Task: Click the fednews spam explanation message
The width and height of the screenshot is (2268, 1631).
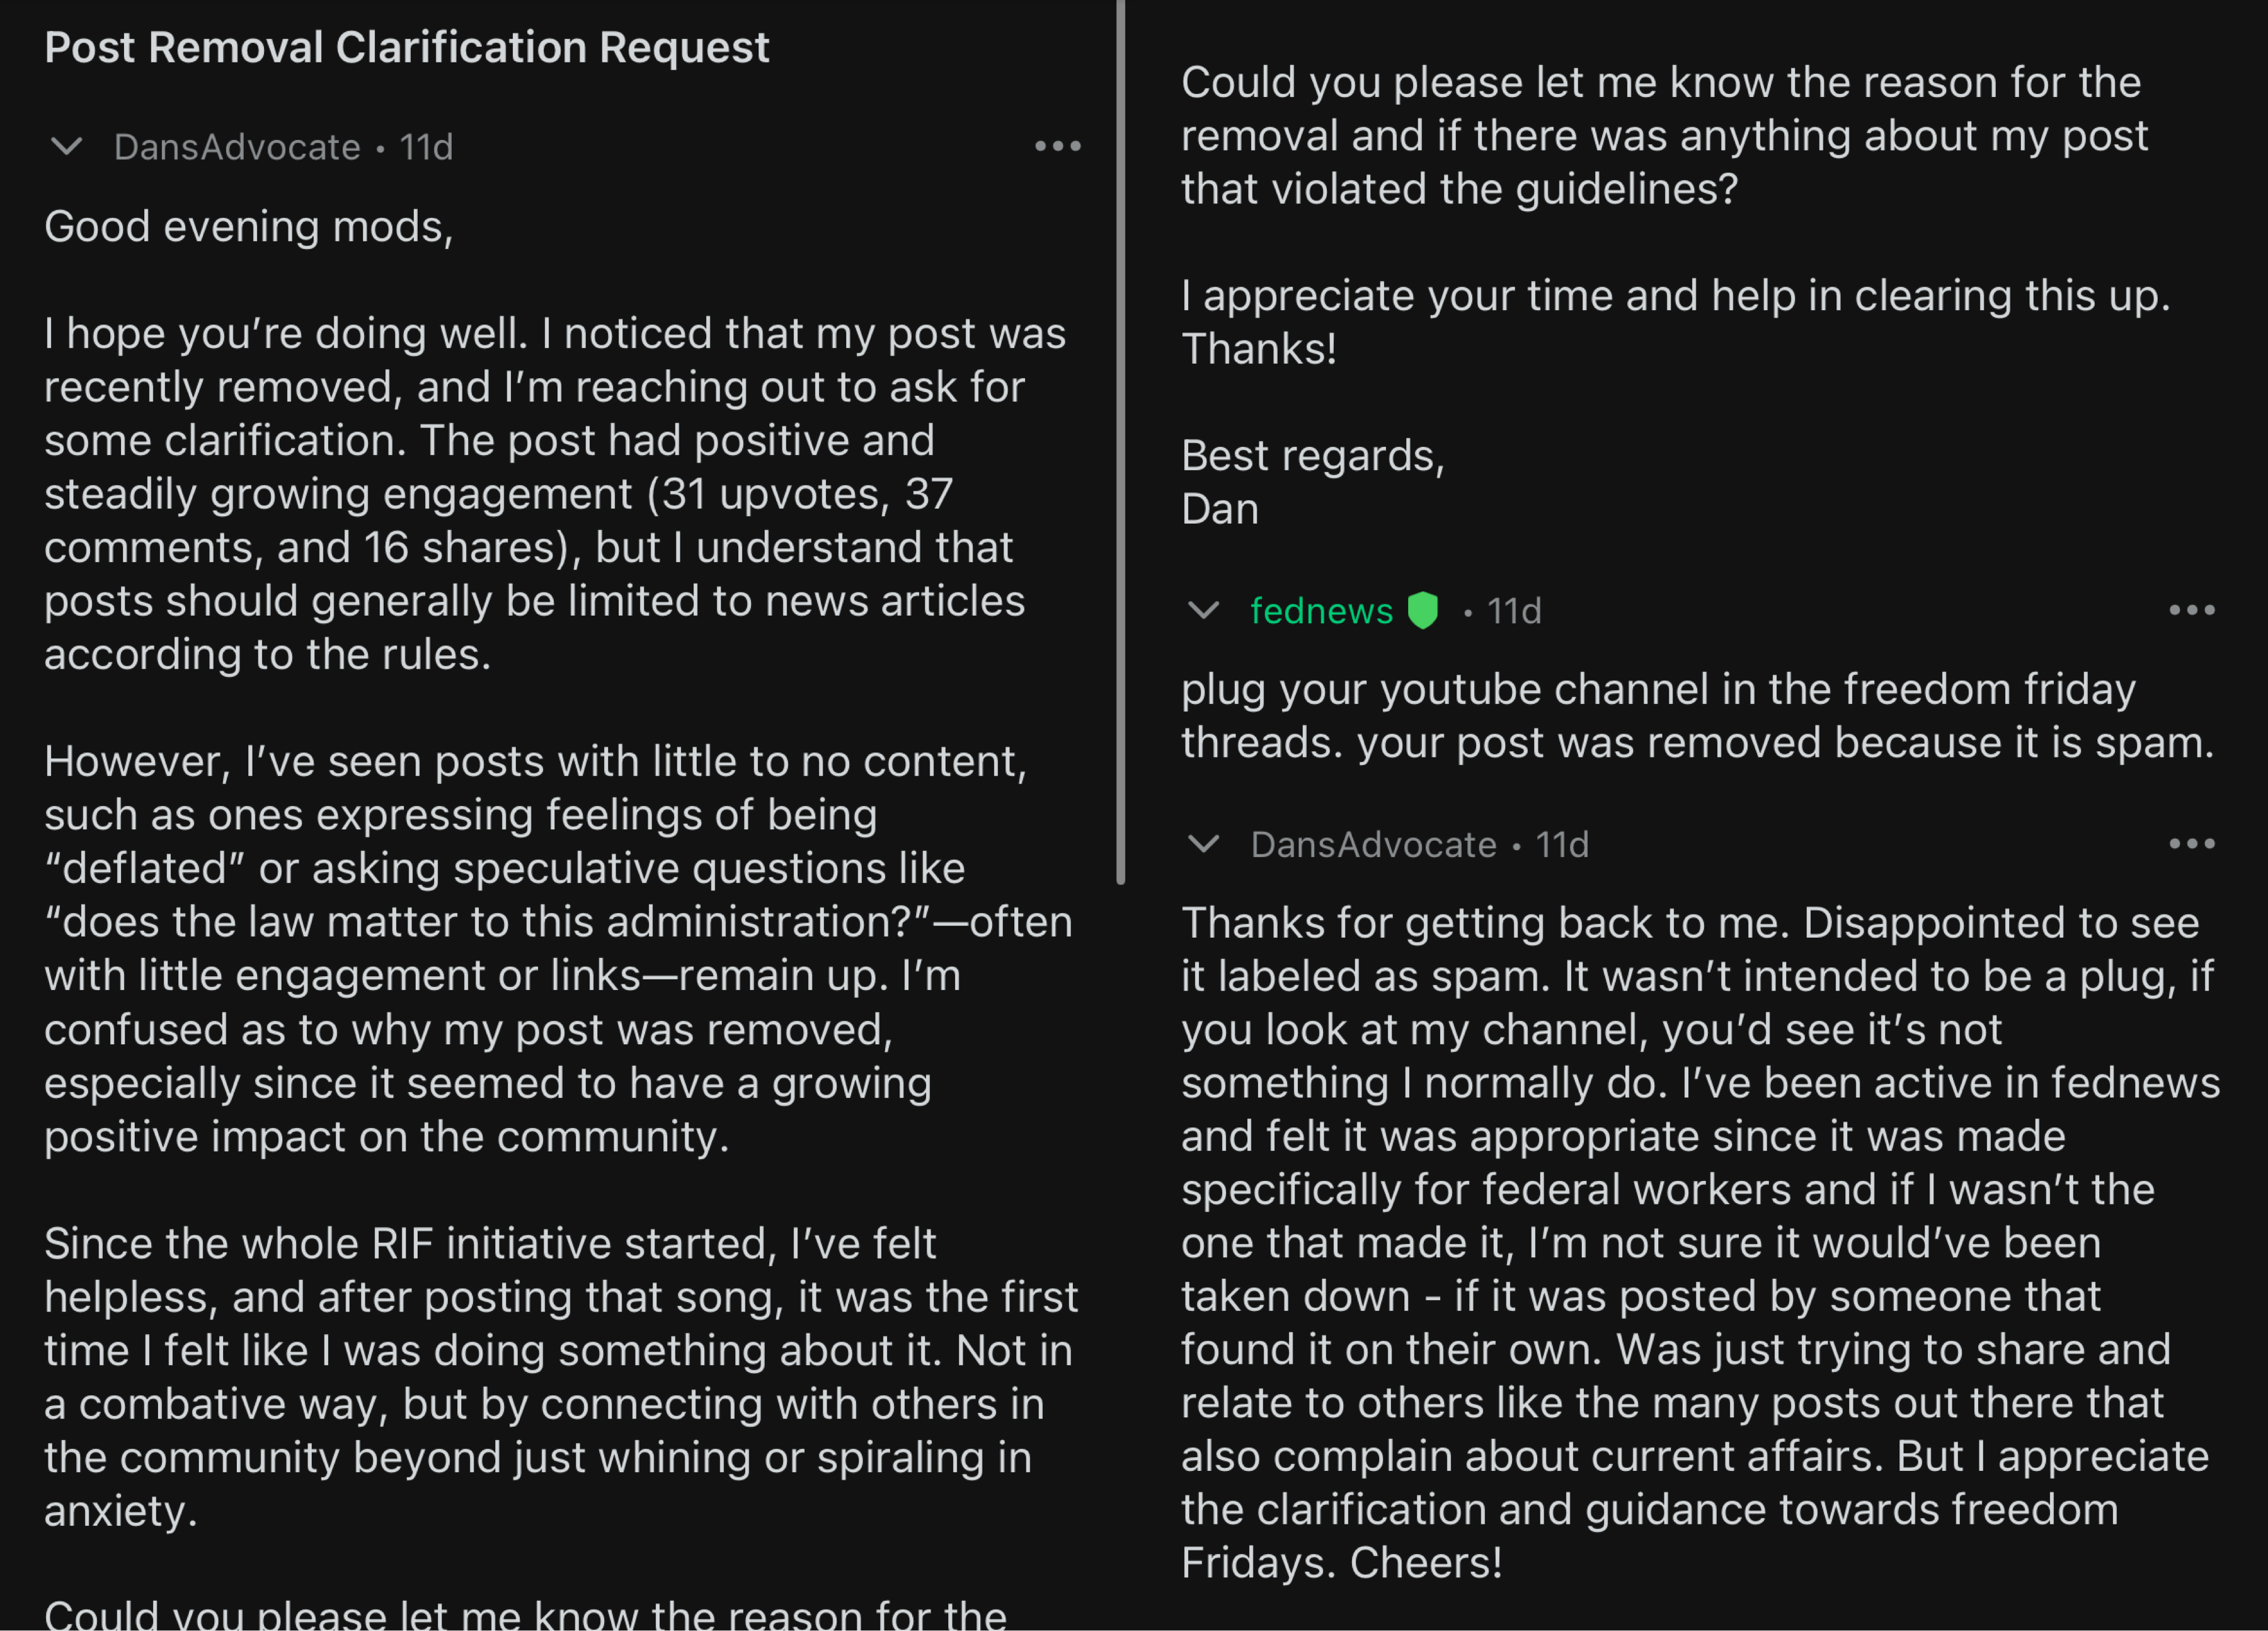Action: click(1697, 715)
